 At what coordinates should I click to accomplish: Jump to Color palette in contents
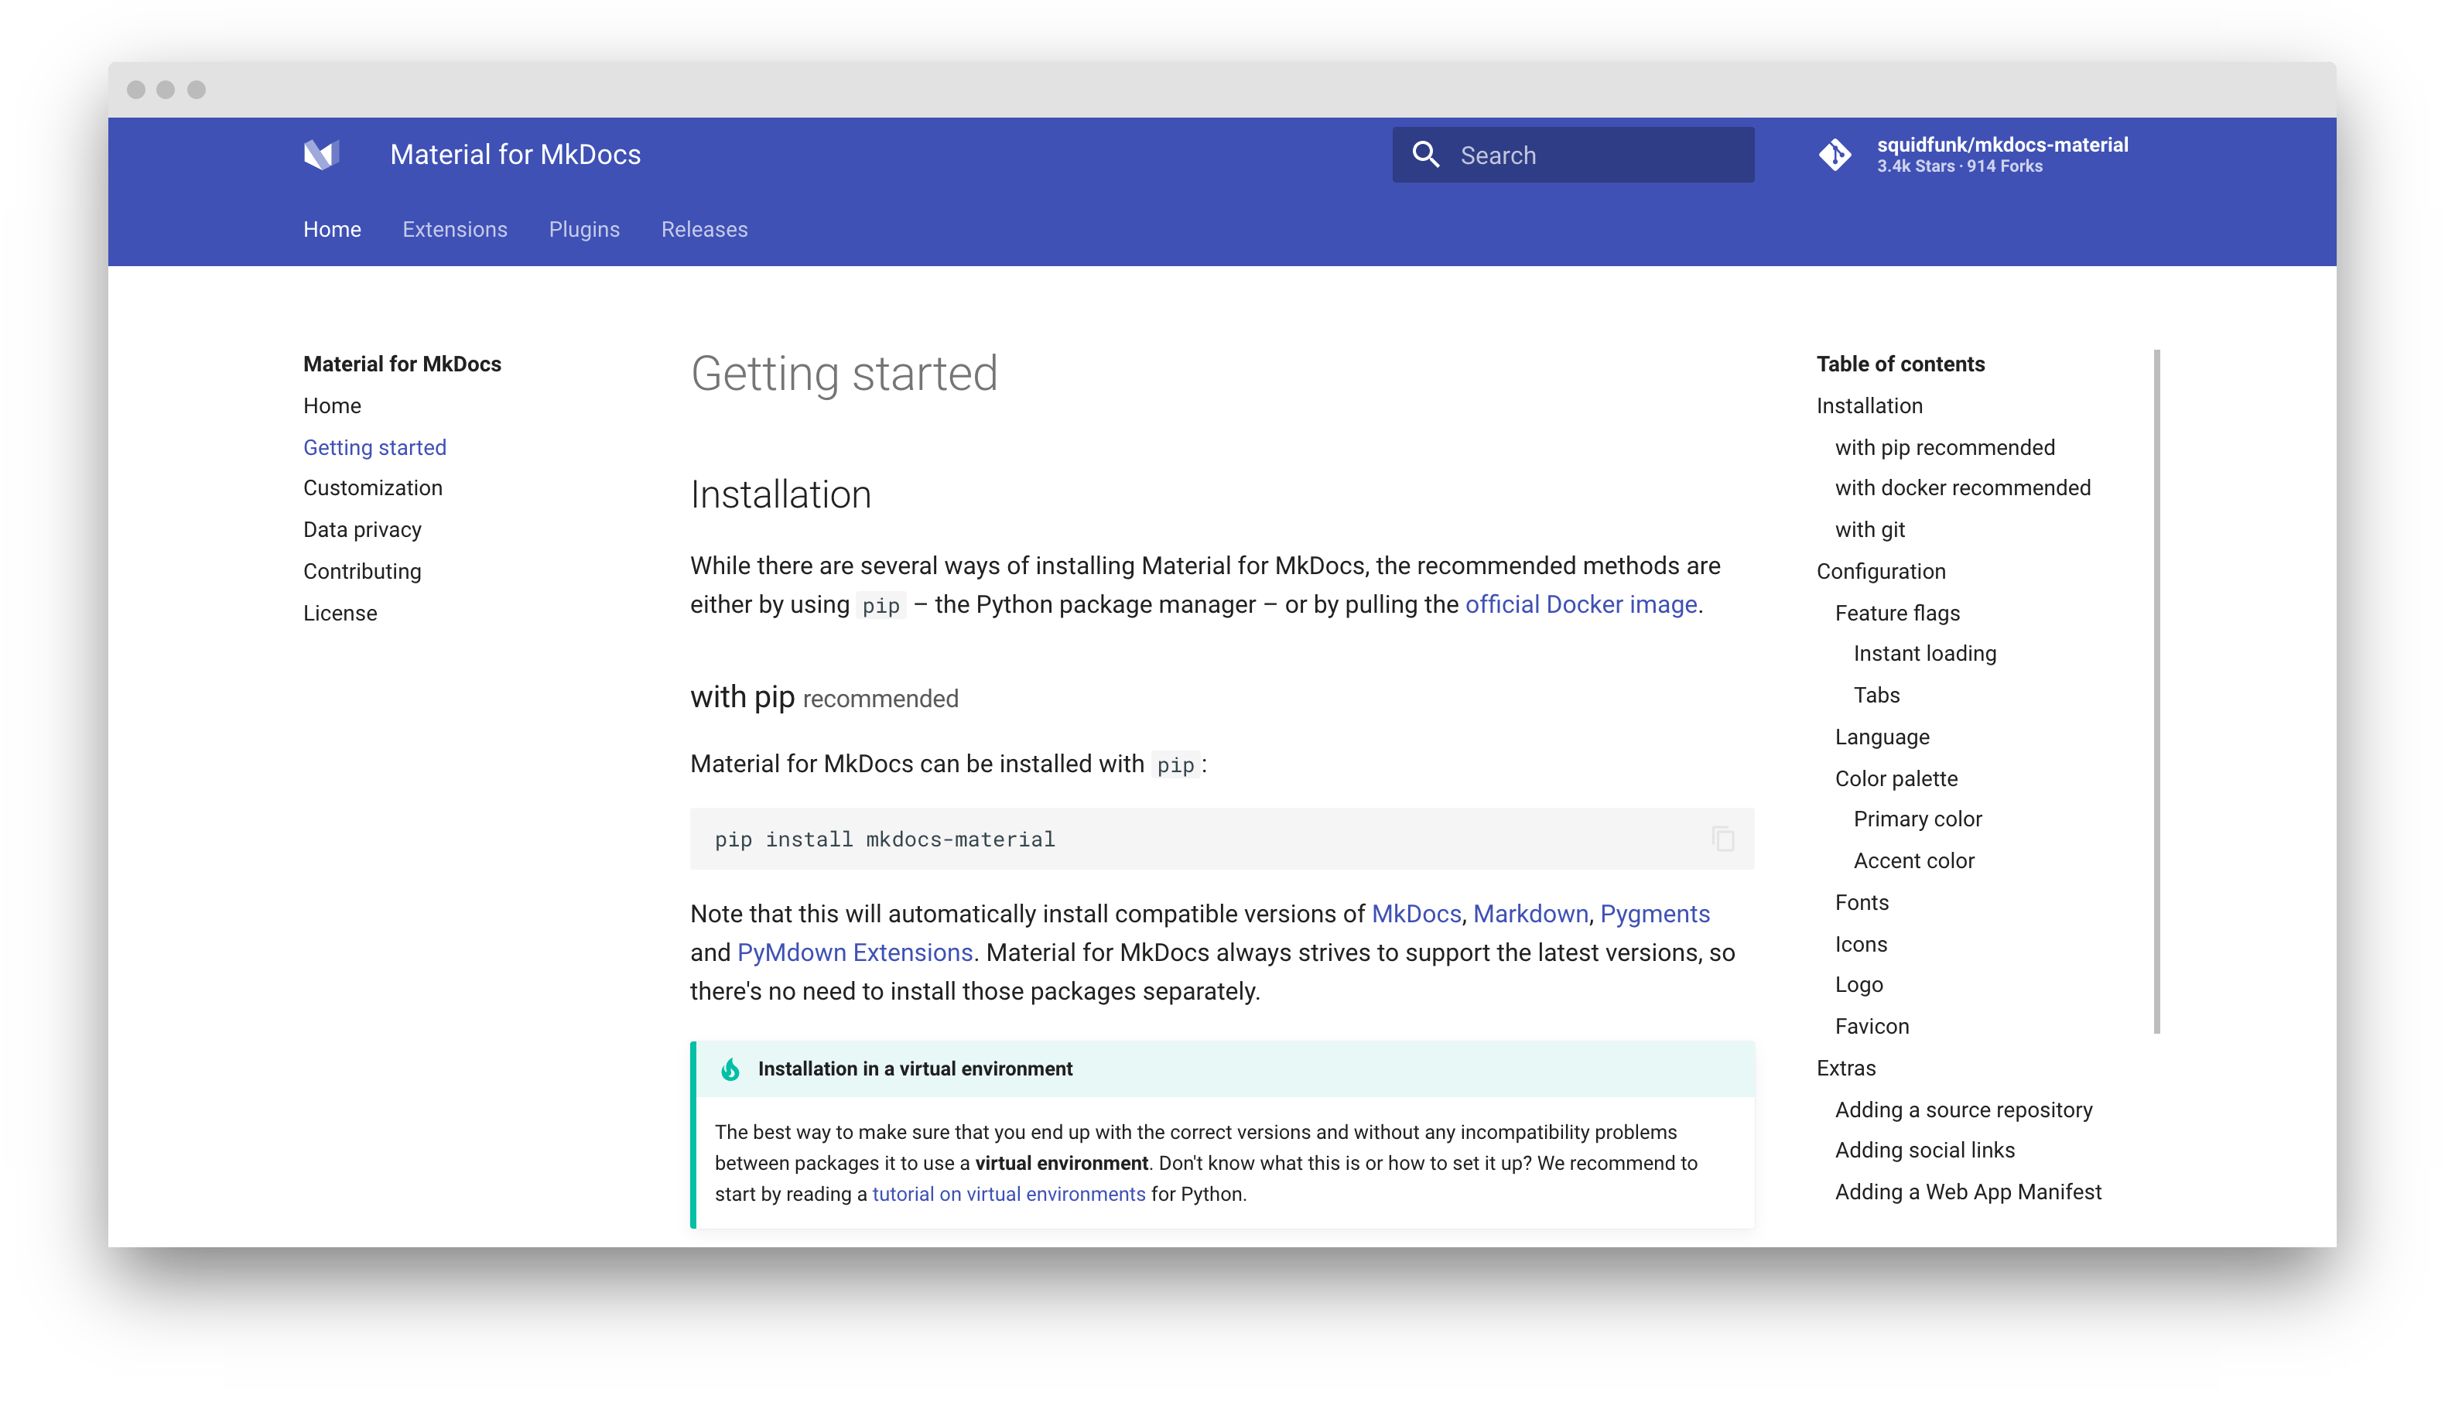point(1896,778)
